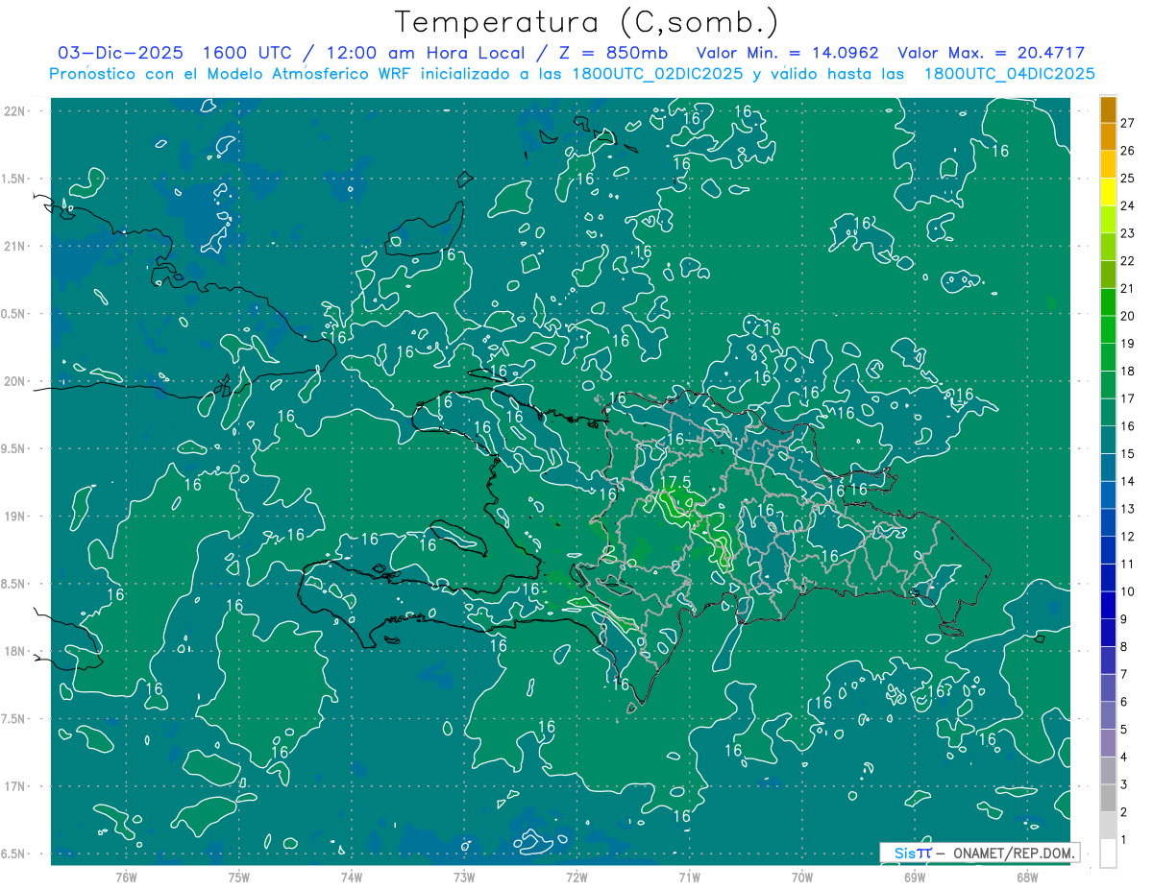Select validity stamp '1800UTC_04DIC2025'

[1010, 74]
